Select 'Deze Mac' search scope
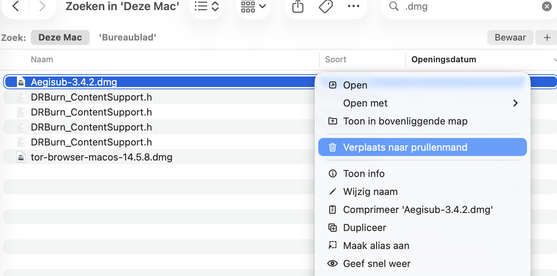Viewport: 557px width, 276px height. (x=60, y=37)
